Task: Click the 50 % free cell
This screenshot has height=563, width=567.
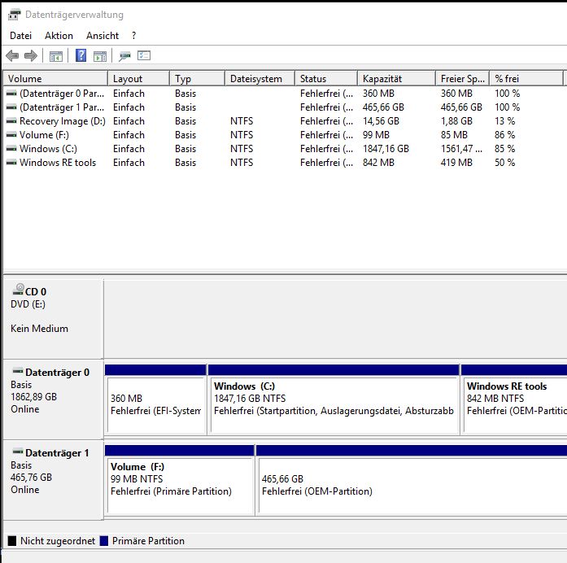Action: [x=505, y=163]
